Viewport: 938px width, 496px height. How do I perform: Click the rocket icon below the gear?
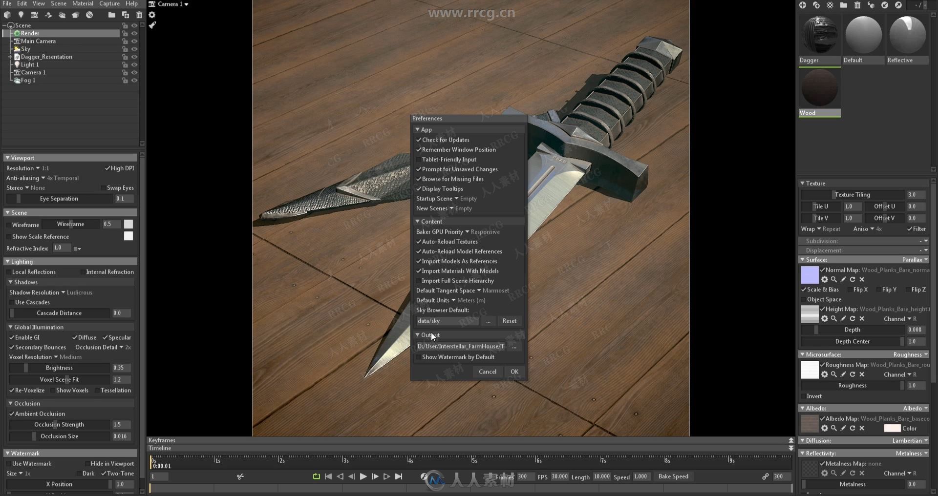(152, 25)
